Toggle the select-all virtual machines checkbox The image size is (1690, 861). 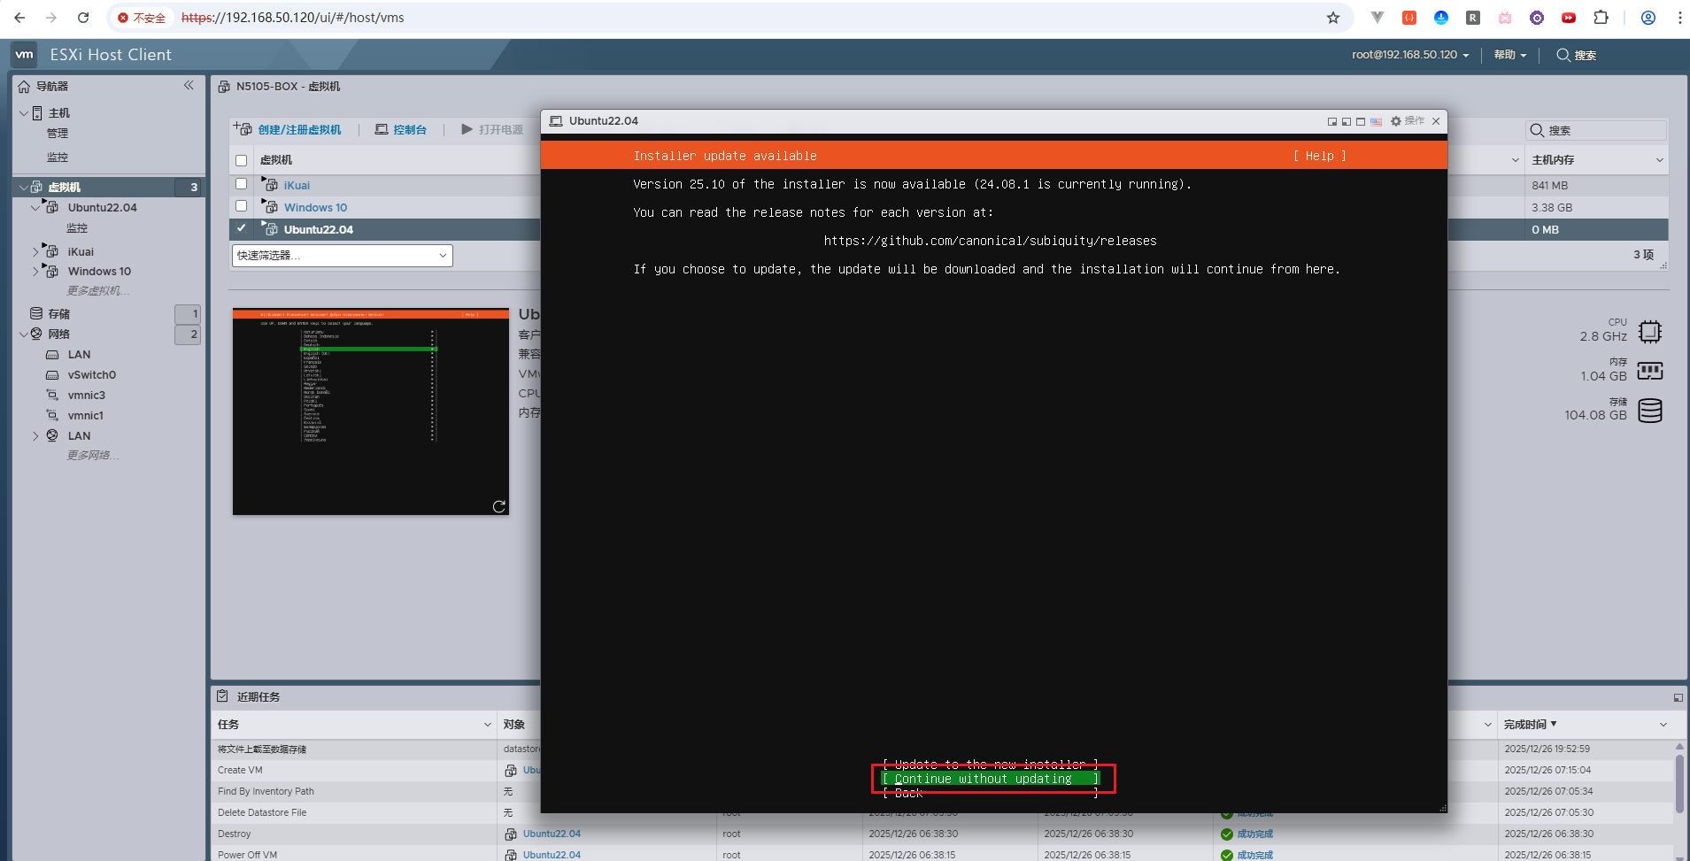coord(241,160)
